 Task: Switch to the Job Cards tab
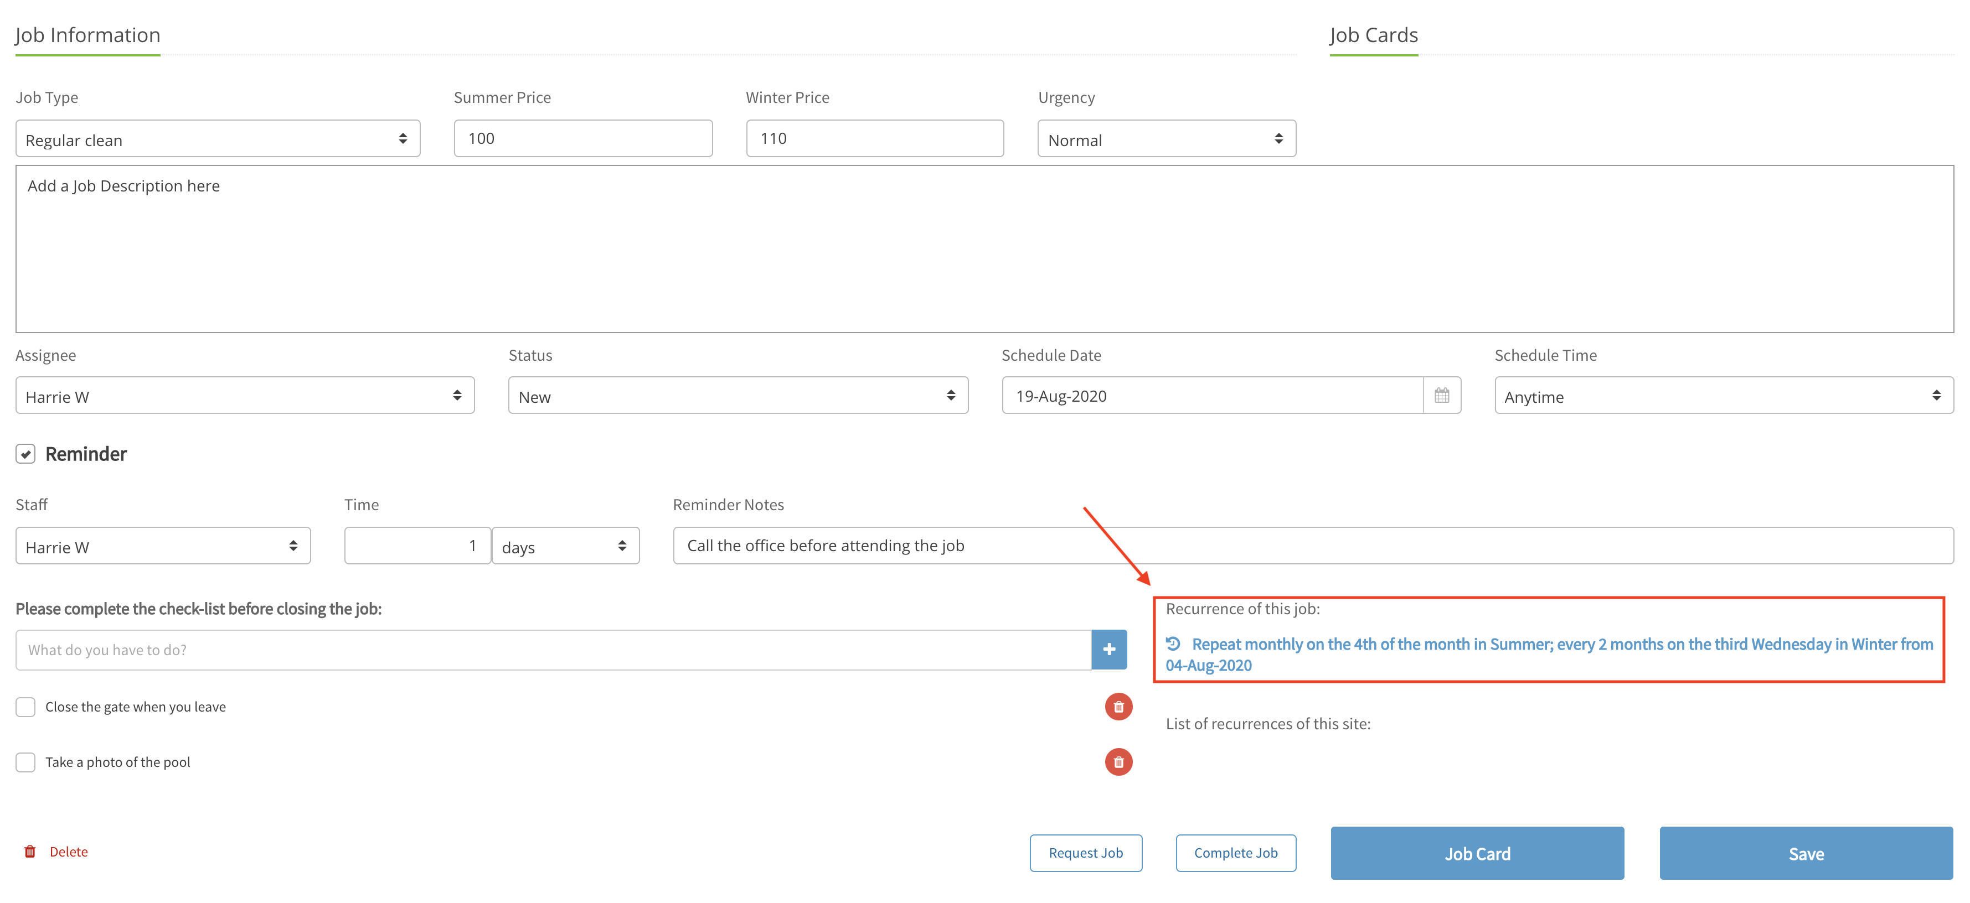pyautogui.click(x=1374, y=35)
